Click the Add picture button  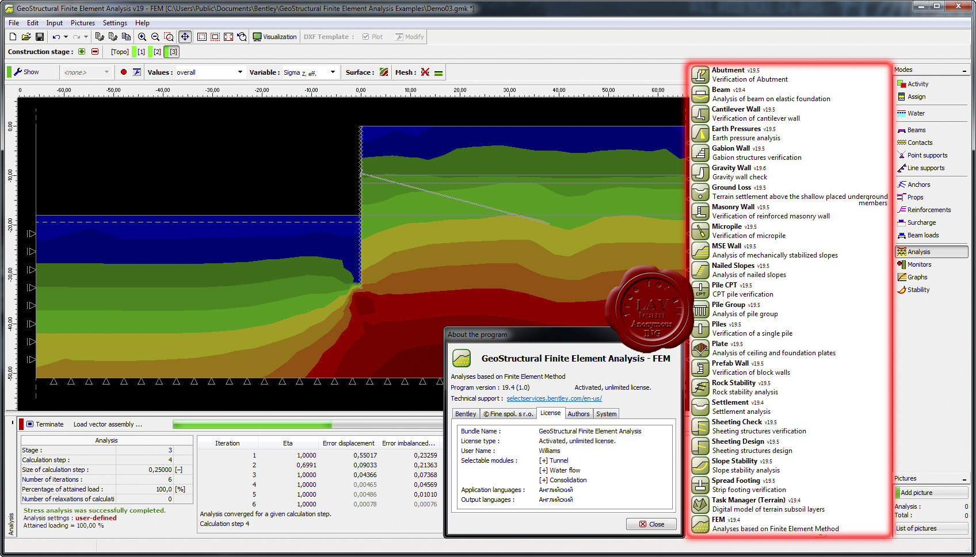click(931, 493)
